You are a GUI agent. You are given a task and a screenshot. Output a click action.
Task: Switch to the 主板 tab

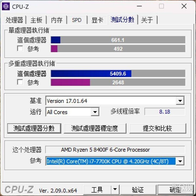[x=36, y=20]
